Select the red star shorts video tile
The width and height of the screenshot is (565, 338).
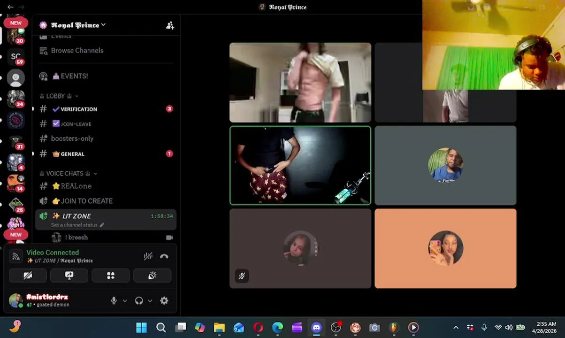click(300, 166)
